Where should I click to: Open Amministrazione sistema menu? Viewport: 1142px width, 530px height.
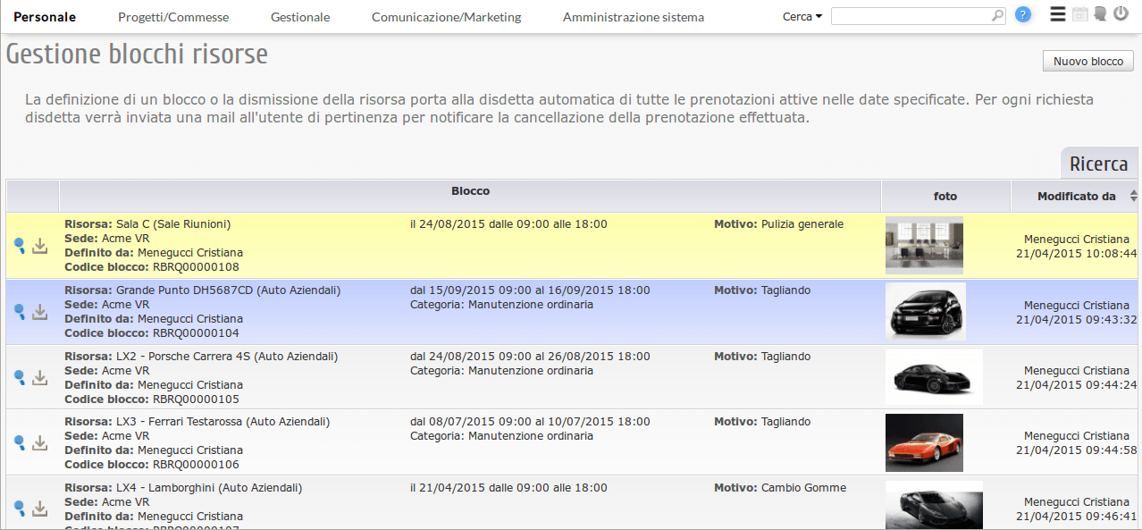[633, 17]
